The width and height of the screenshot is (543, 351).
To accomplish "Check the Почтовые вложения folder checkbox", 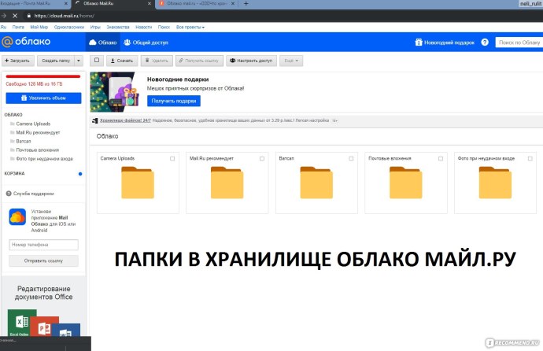I will [x=441, y=158].
